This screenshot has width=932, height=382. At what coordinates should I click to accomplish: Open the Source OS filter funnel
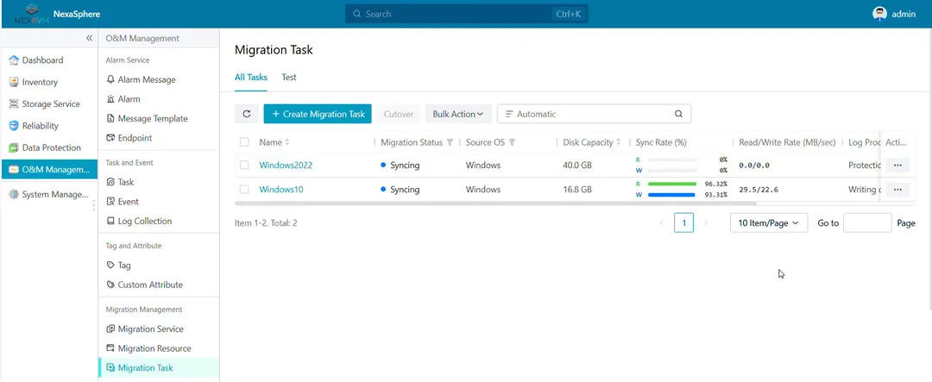pyautogui.click(x=512, y=142)
